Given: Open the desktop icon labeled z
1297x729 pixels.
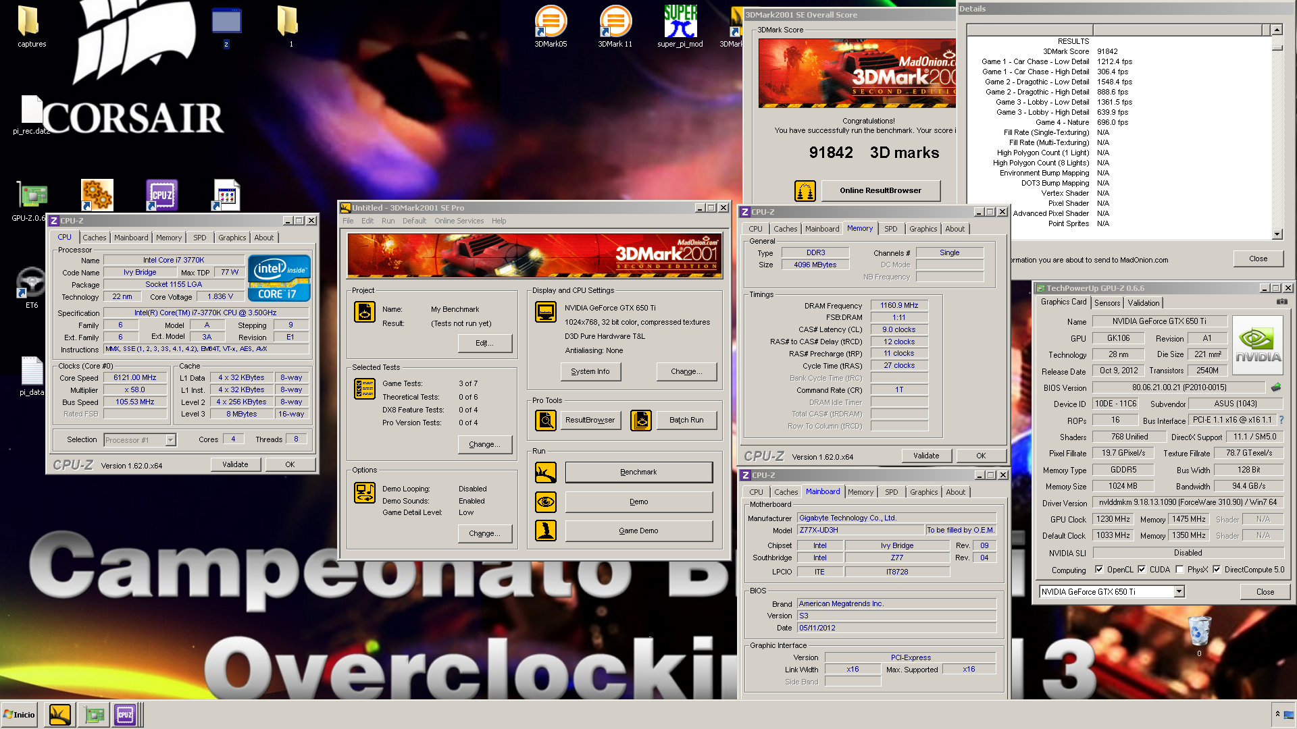Looking at the screenshot, I should pos(226,26).
